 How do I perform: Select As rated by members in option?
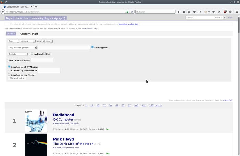[x=9, y=70]
